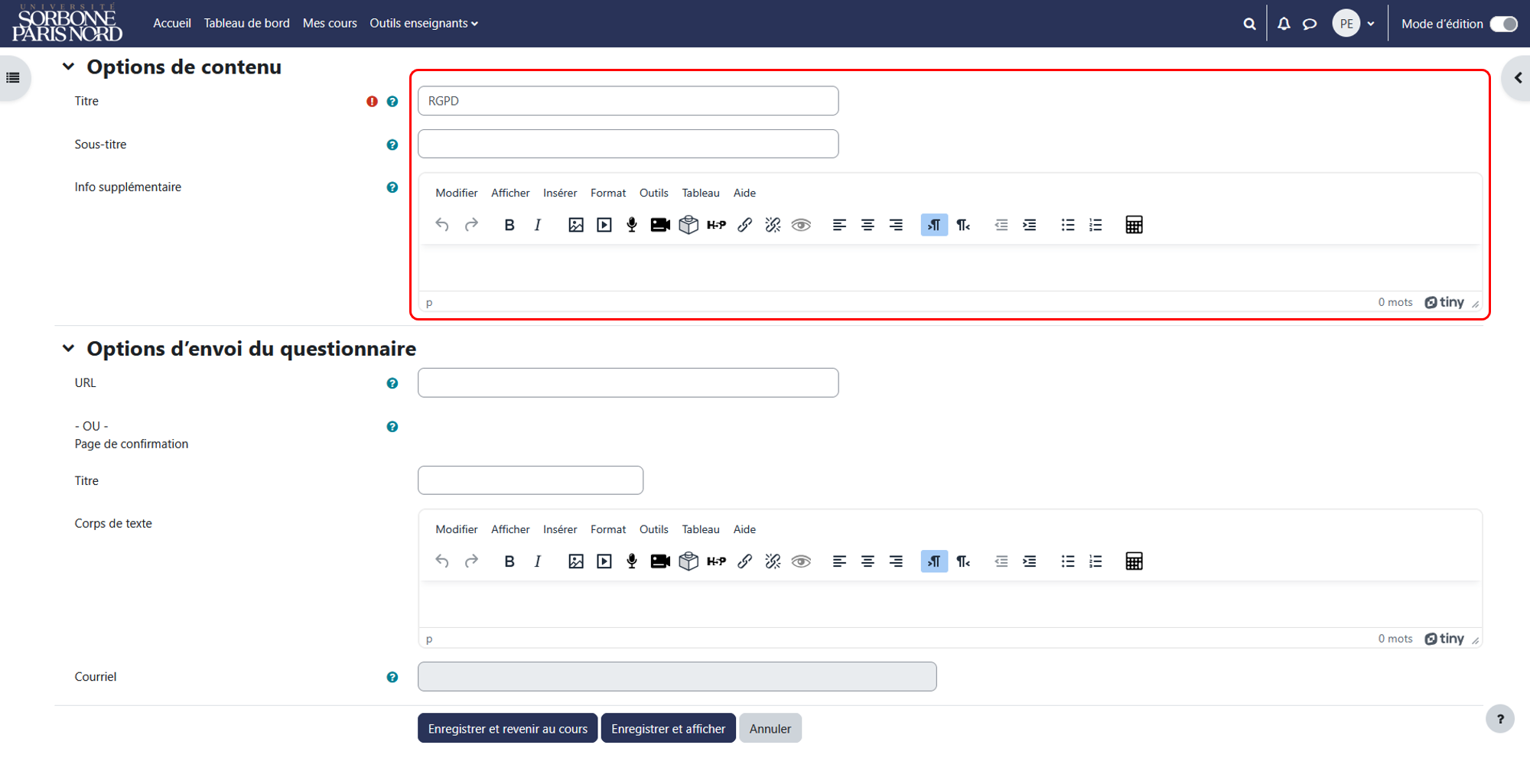Record video in Corps de texte editor
This screenshot has width=1530, height=758.
point(660,561)
